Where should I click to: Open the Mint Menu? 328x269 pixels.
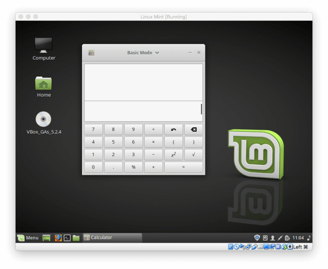28,237
